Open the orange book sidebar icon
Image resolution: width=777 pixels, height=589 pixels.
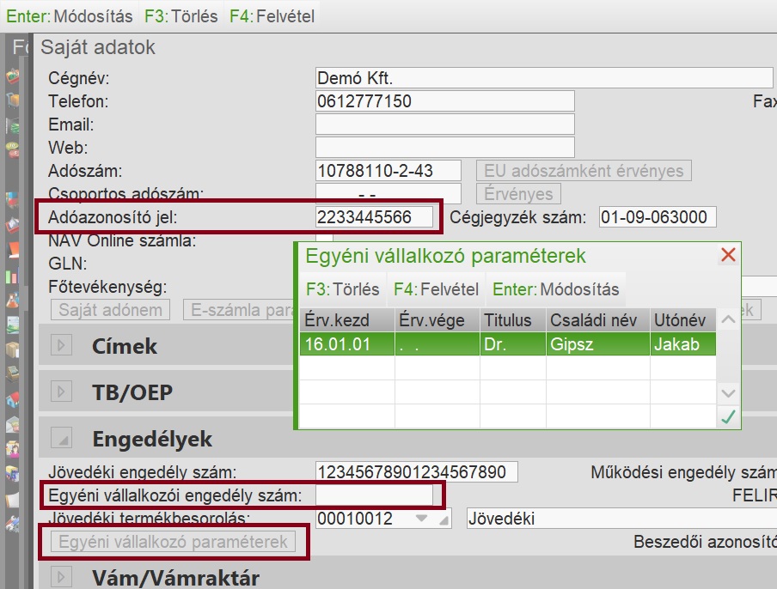click(12, 250)
